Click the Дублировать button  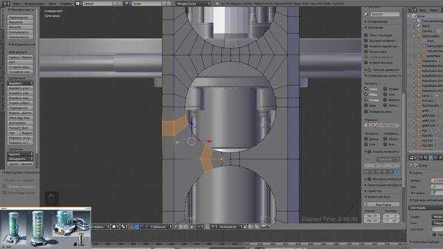click(20, 123)
